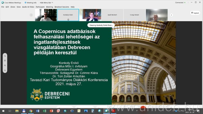Open Chrome from the Windows taskbar
This screenshot has height=114, width=203.
[x=31, y=111]
